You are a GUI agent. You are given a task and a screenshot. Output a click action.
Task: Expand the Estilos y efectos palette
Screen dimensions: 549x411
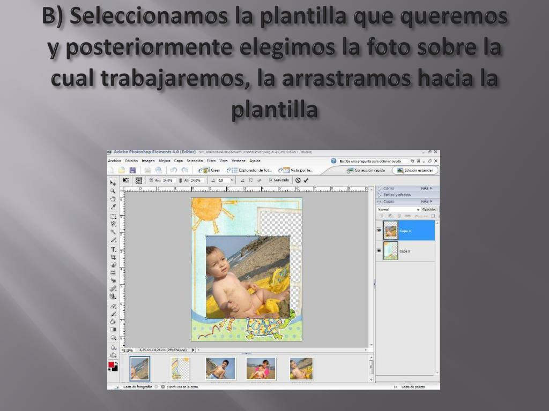click(x=379, y=195)
